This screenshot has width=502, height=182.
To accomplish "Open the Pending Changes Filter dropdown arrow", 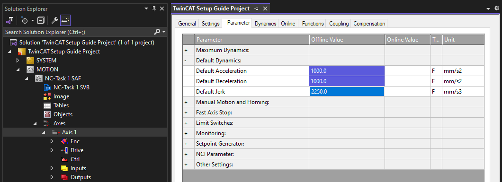I will (x=32, y=21).
